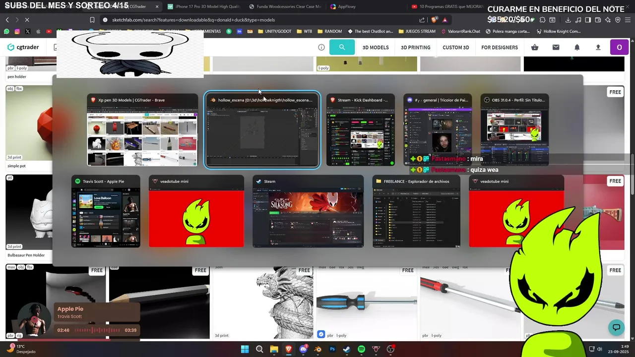635x357 pixels.
Task: Open the Brave Rewards triangle icon
Action: 445,20
